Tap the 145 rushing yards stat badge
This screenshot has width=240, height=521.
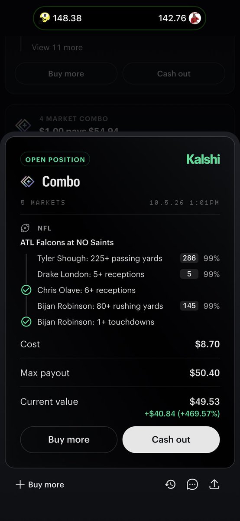tap(189, 306)
